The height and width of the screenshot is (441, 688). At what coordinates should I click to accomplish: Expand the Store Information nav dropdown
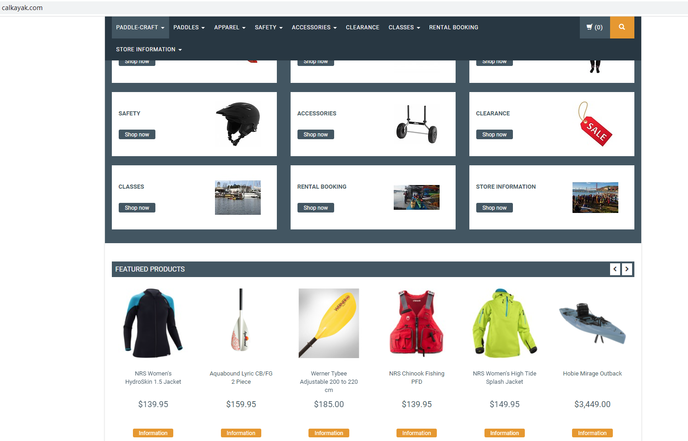click(x=149, y=49)
